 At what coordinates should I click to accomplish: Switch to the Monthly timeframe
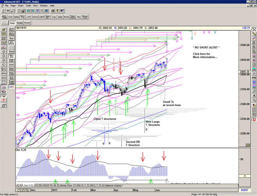[27, 23]
